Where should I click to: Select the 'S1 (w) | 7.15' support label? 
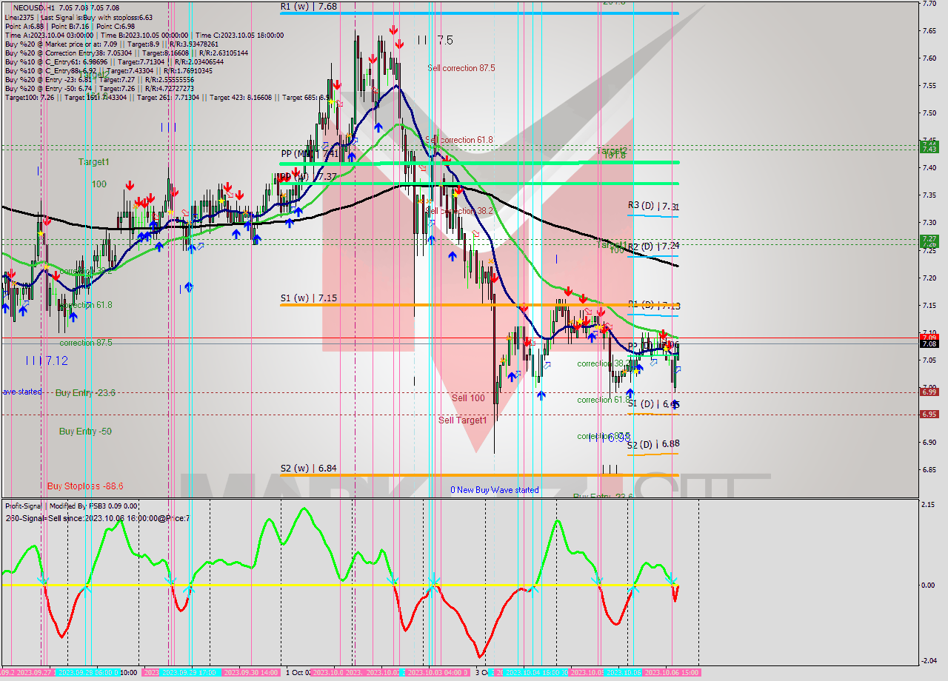pos(309,298)
